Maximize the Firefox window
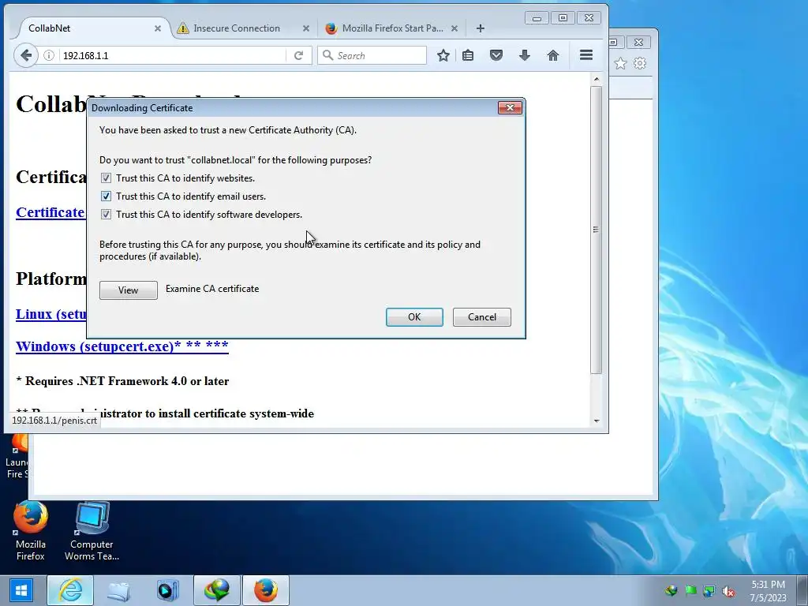Image resolution: width=808 pixels, height=606 pixels. click(x=563, y=18)
